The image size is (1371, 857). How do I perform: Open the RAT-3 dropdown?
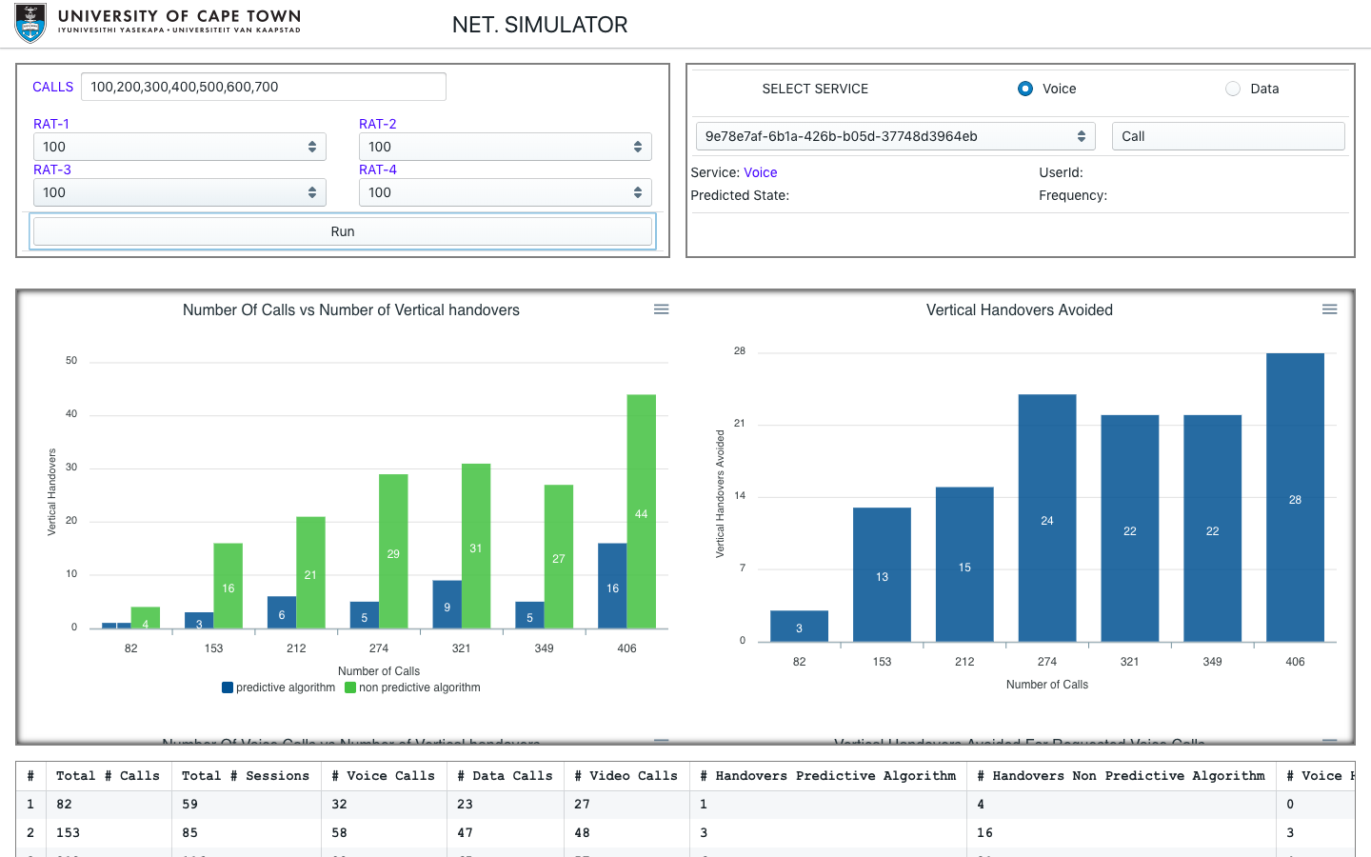click(x=180, y=192)
